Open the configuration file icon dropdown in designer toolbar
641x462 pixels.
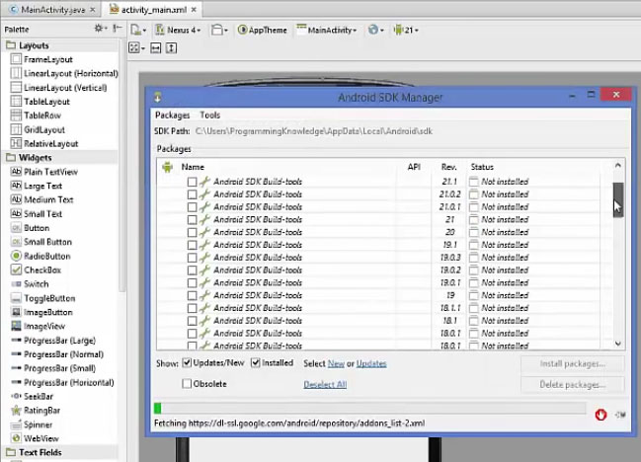(x=137, y=30)
